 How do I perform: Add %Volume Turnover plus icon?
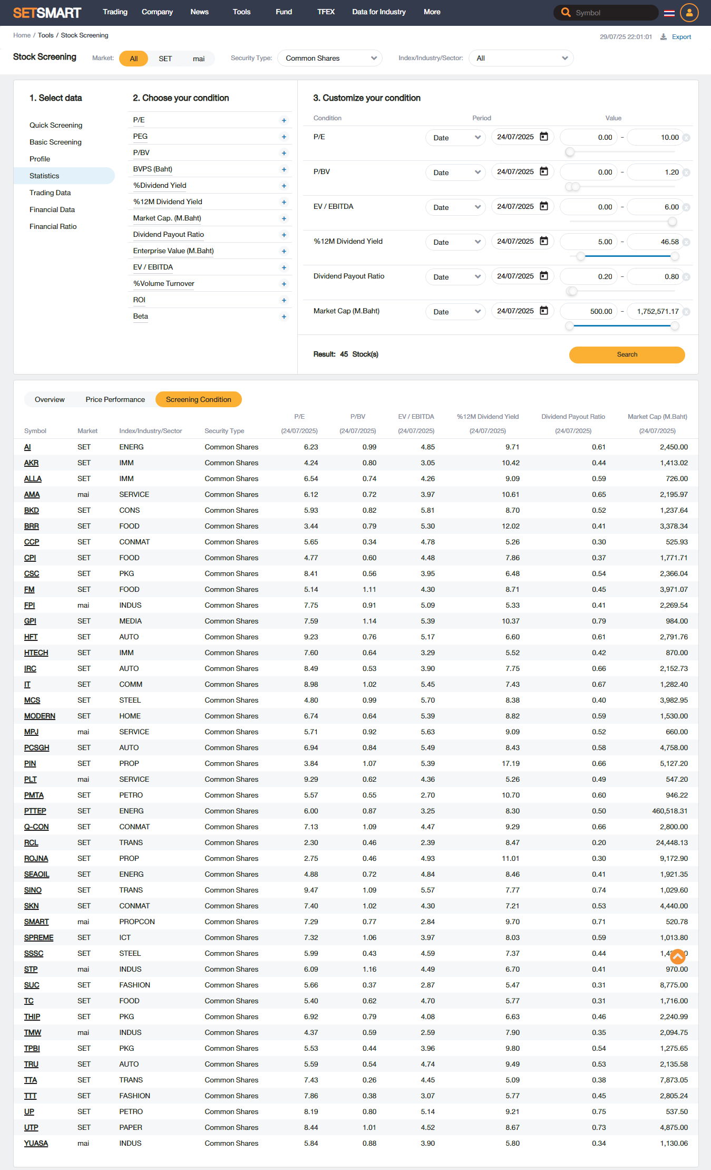pyautogui.click(x=284, y=284)
